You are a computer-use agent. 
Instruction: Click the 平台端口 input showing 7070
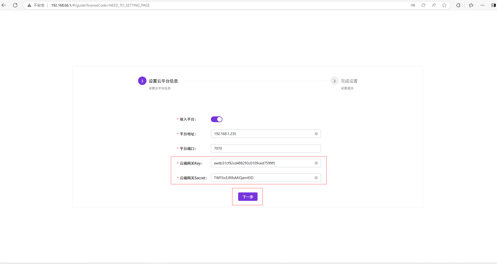click(x=265, y=148)
